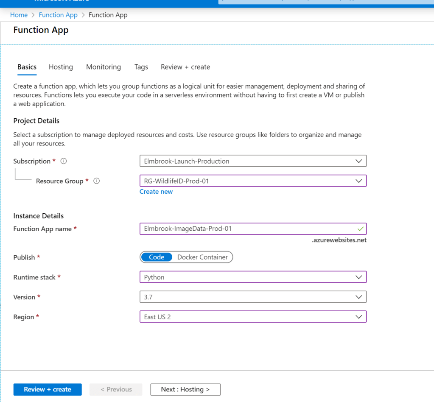Open the Region dropdown
The image size is (434, 402).
click(253, 317)
